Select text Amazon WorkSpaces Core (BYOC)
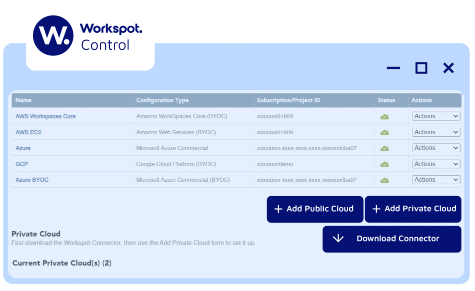Screen dimensions: 475x291 [x=181, y=116]
